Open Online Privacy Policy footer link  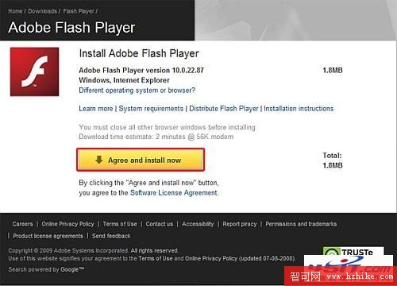point(67,224)
